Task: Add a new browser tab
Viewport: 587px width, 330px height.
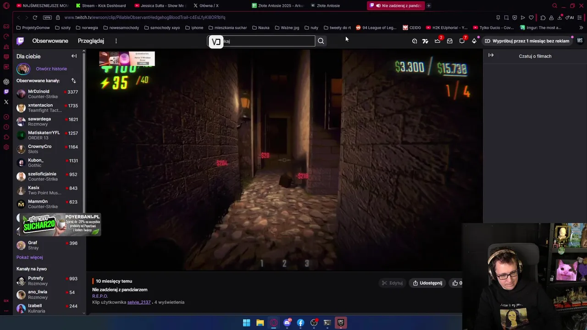Action: [x=429, y=5]
